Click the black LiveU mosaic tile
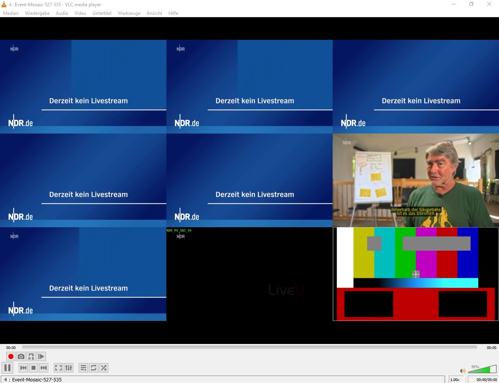The height and width of the screenshot is (383, 499). [x=249, y=274]
